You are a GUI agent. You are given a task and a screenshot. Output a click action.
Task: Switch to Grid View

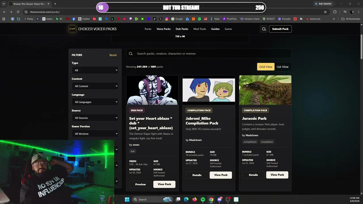[x=266, y=67]
